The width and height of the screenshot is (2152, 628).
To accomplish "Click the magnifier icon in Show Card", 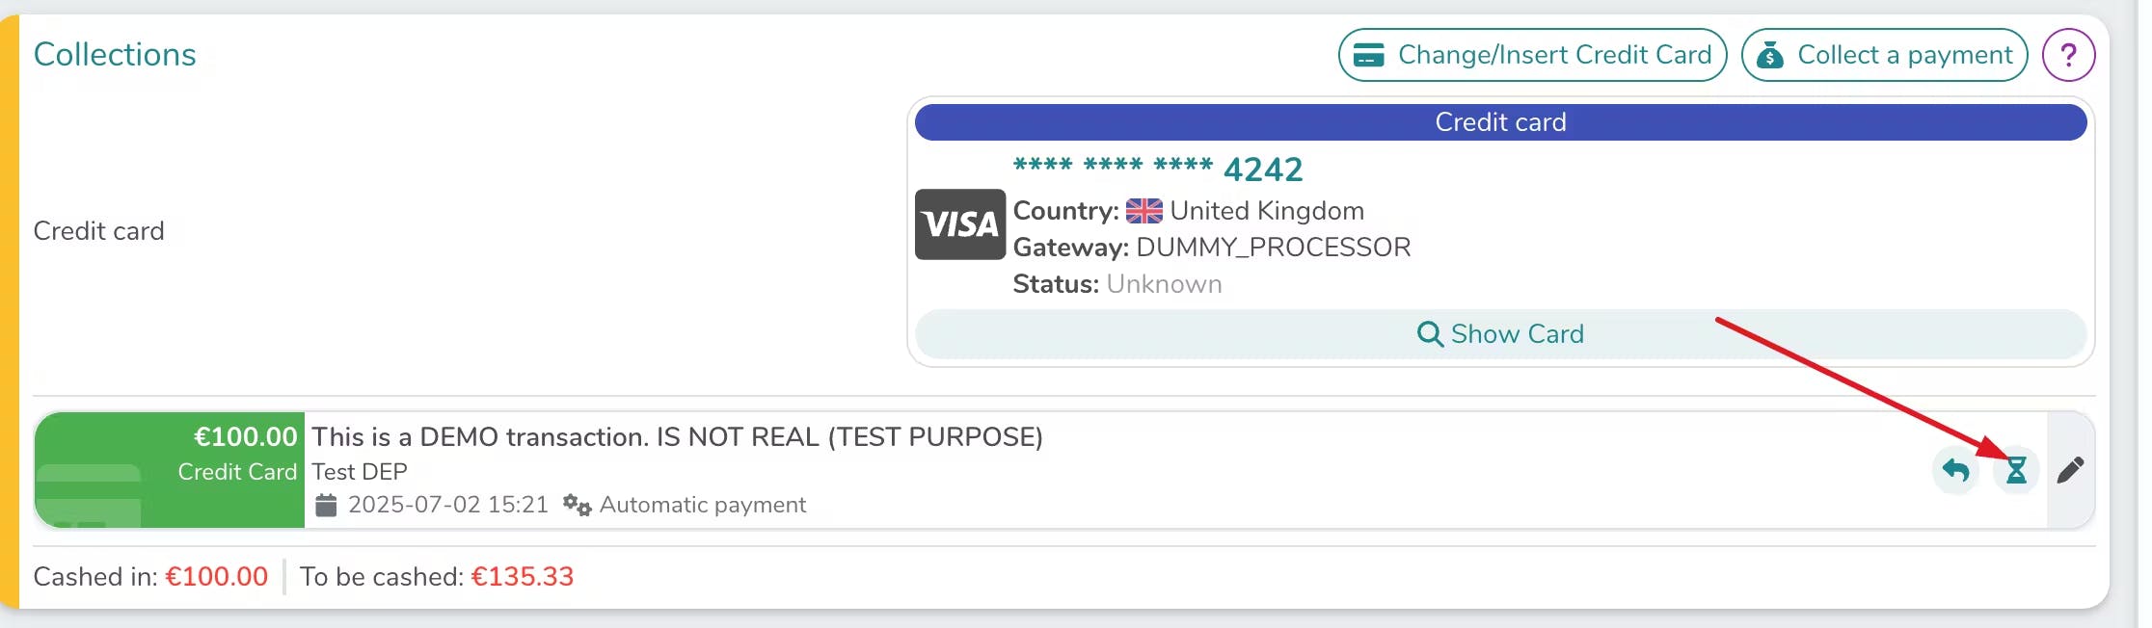I will [1430, 334].
